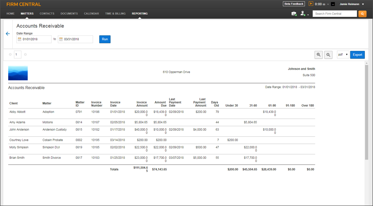Start the timer with the play icon
This screenshot has width=373, height=206.
(x=311, y=4)
